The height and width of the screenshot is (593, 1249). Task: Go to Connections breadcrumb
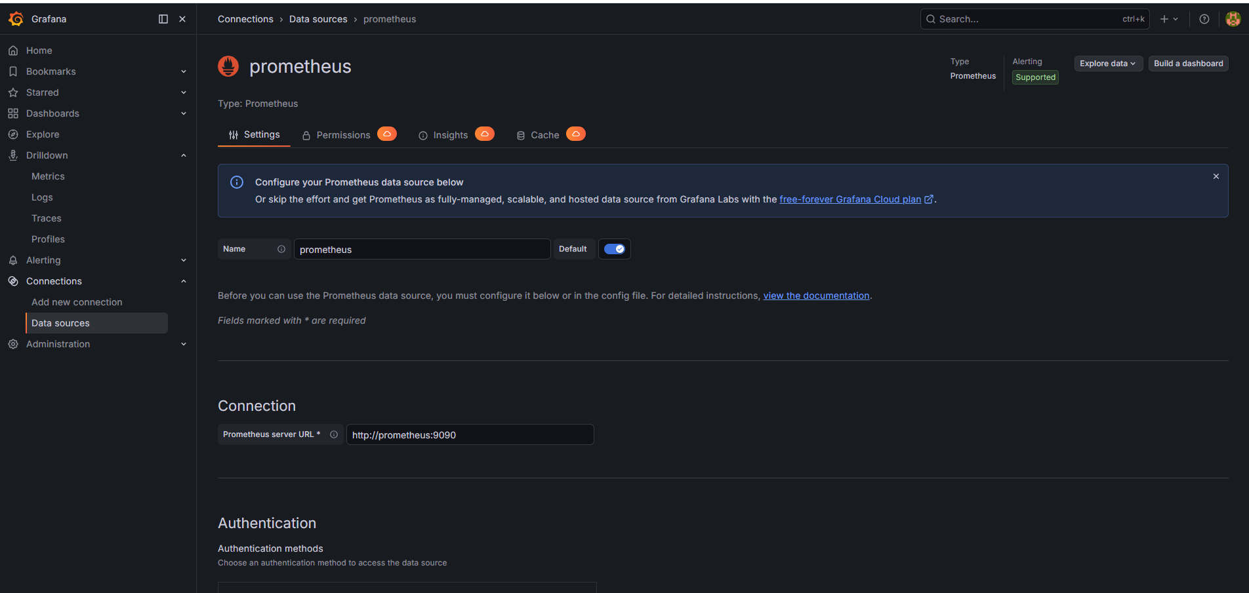245,19
